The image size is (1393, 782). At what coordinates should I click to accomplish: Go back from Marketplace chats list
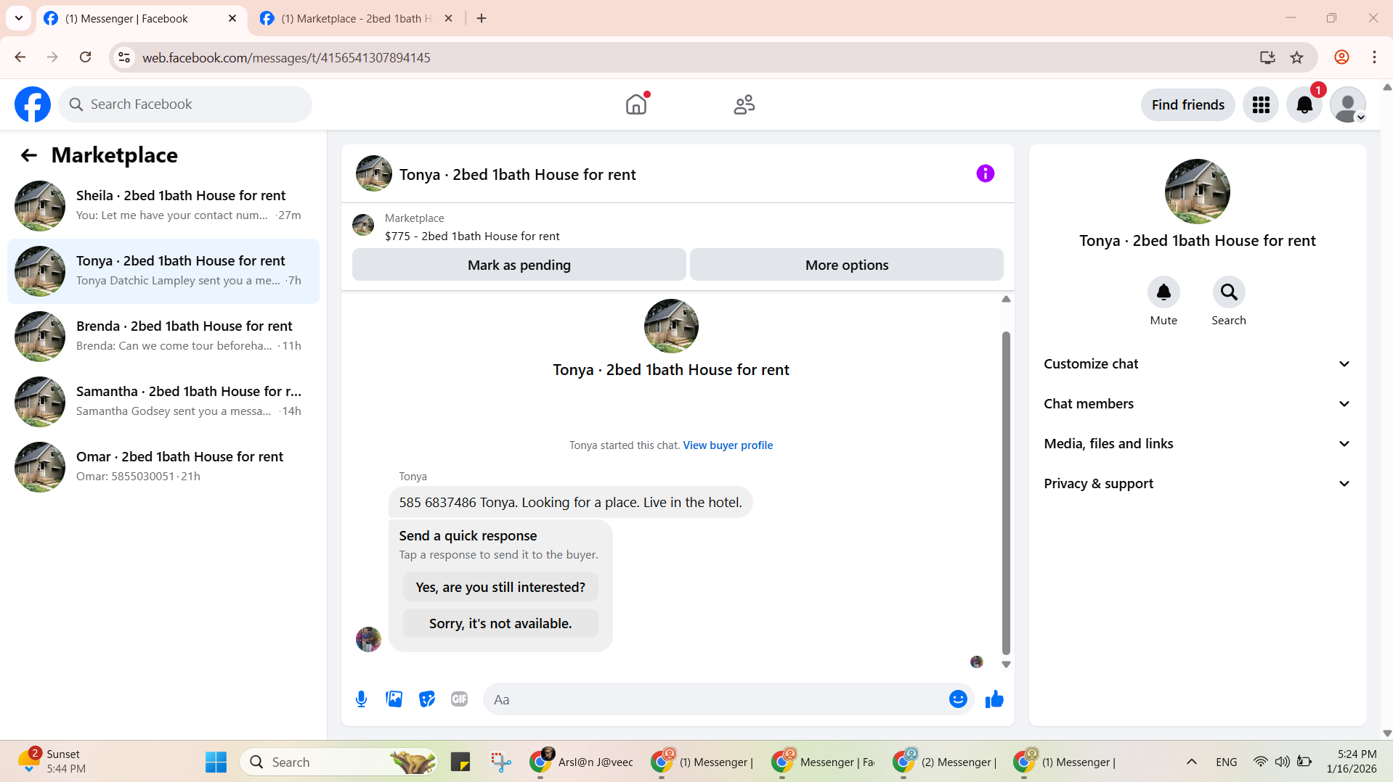[29, 155]
